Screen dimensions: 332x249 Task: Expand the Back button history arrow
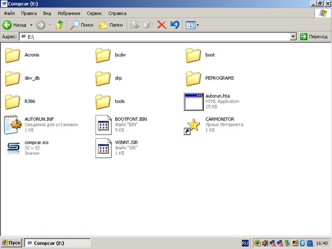(x=31, y=25)
